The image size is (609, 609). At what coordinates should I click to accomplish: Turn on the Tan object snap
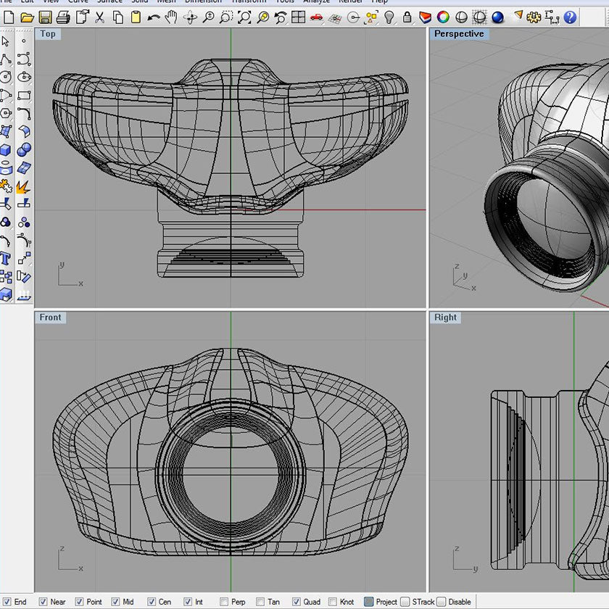click(x=260, y=602)
